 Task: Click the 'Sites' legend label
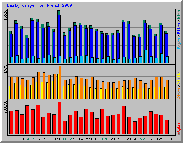point(179,94)
